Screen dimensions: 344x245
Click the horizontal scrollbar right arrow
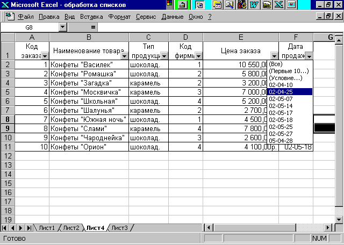[x=328, y=228]
